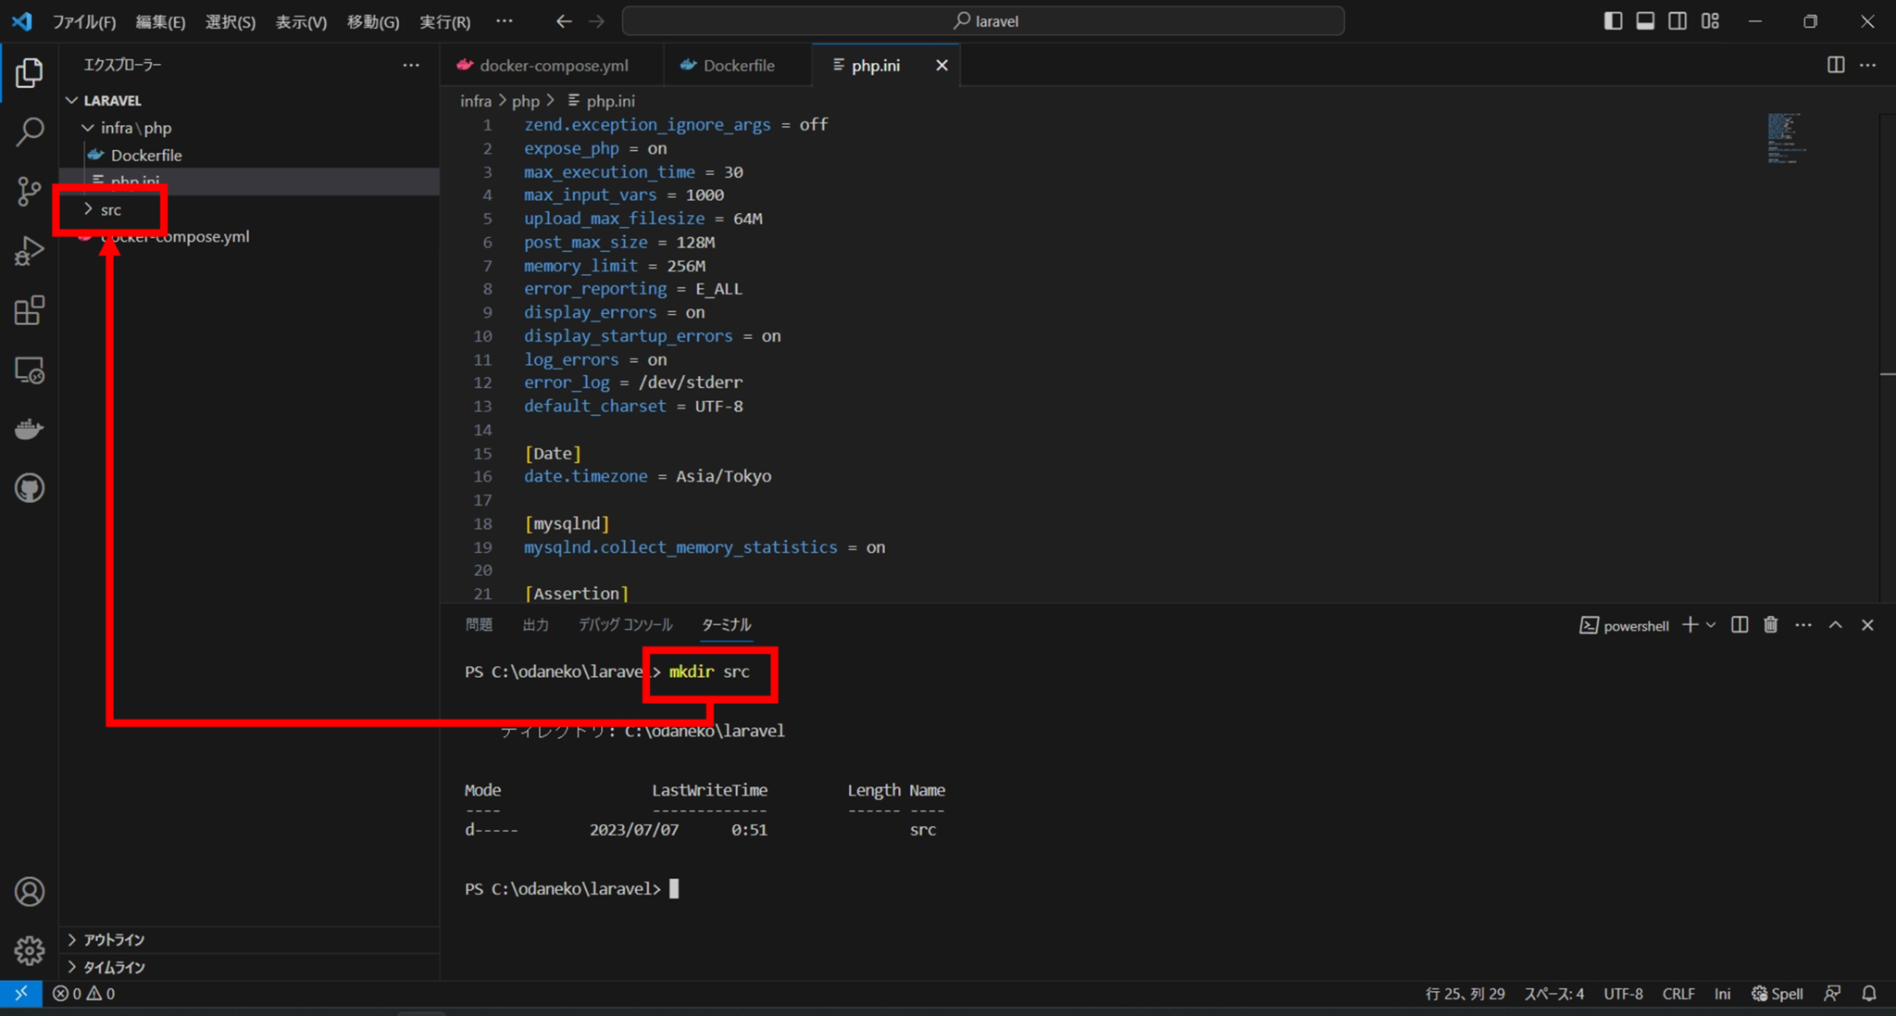Image resolution: width=1896 pixels, height=1016 pixels.
Task: Open the Docker extension panel
Action: pyautogui.click(x=29, y=428)
